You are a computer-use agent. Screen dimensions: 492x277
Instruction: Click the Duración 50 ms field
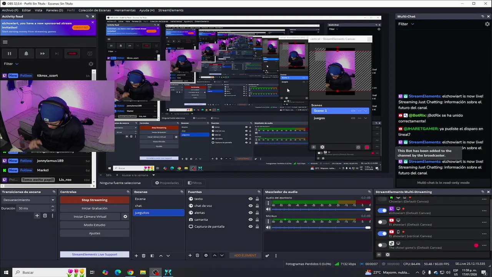(34, 208)
